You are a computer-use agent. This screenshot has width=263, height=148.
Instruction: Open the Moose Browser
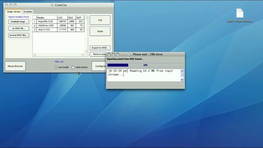tap(15, 66)
